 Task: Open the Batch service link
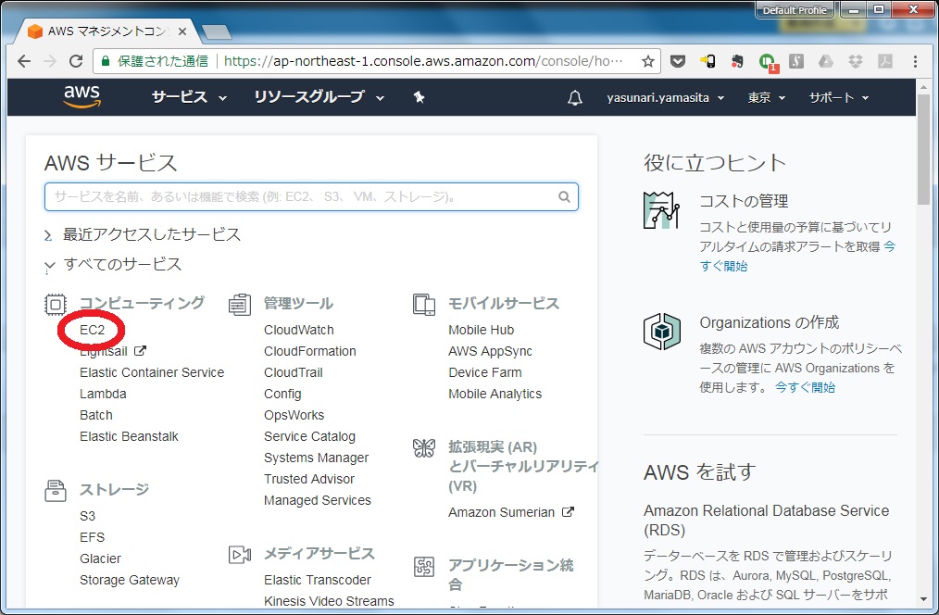click(x=95, y=415)
